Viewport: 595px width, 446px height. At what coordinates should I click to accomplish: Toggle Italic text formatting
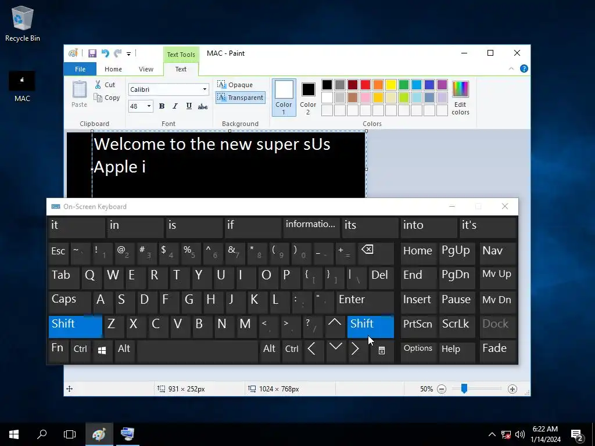(x=175, y=106)
